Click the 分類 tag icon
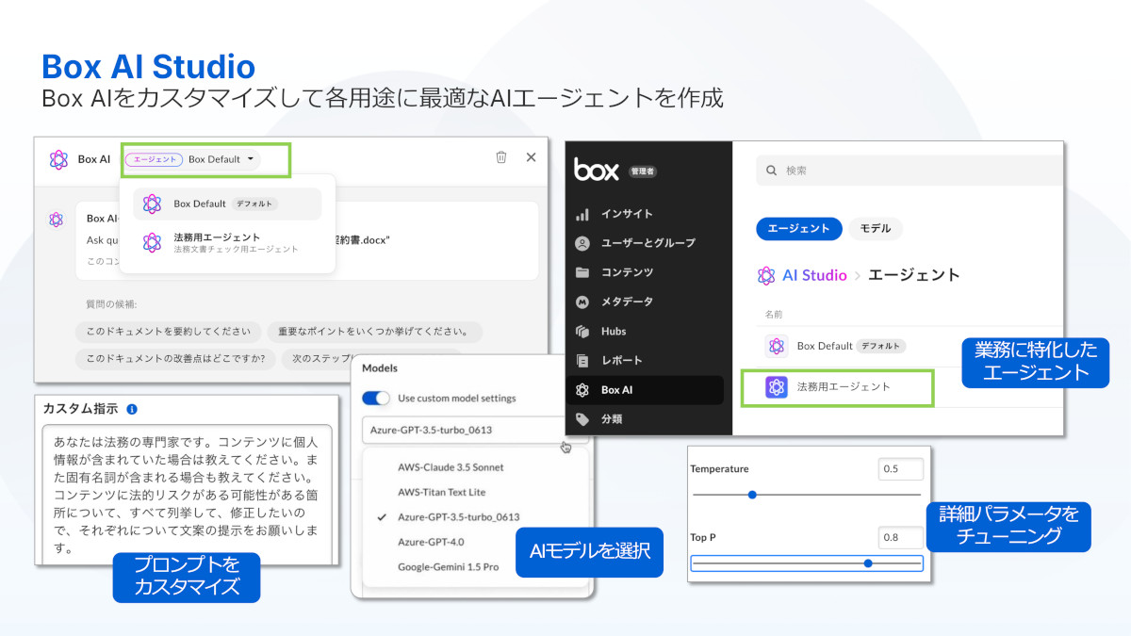1131x636 pixels. 582,419
